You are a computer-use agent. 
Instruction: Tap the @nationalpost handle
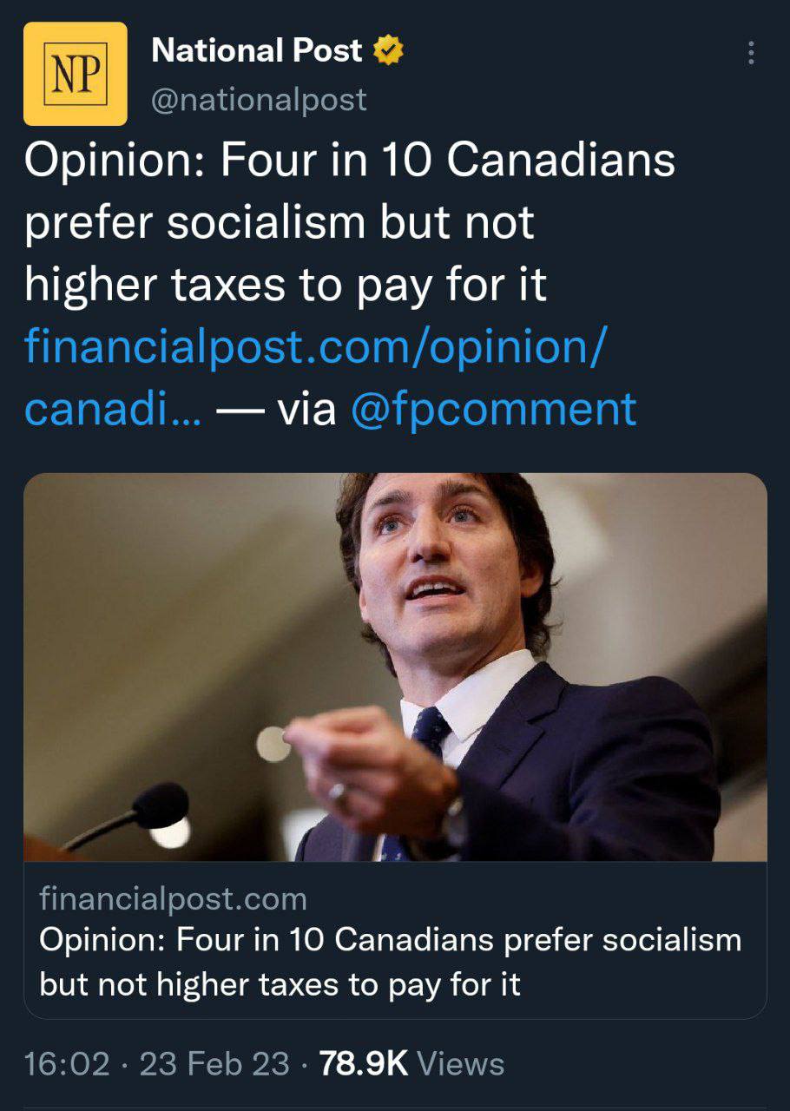[259, 100]
